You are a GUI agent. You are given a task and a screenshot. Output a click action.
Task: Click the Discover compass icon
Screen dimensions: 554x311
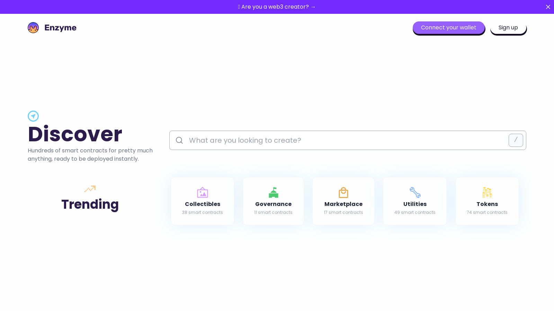(33, 116)
